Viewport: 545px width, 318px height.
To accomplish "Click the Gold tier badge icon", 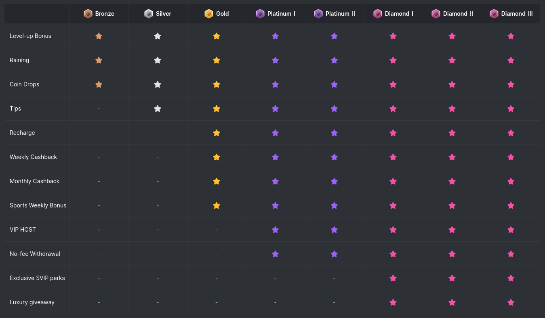I will (208, 14).
